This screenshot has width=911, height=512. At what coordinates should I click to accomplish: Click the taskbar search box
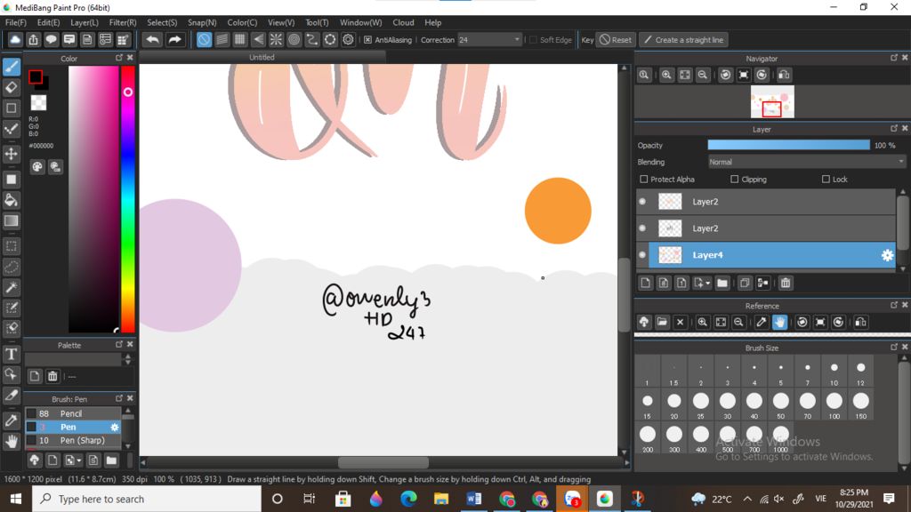(x=147, y=499)
